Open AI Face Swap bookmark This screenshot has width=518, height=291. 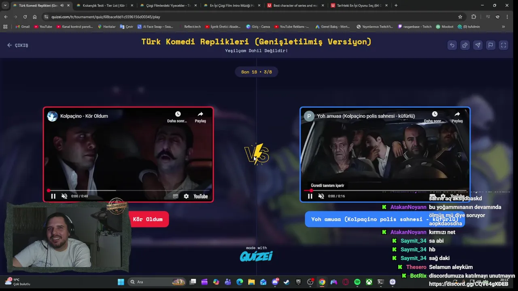pyautogui.click(x=155, y=27)
